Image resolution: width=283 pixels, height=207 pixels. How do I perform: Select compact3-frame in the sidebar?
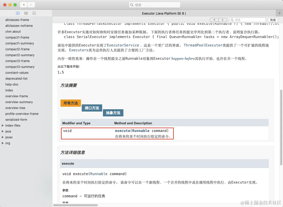click(x=17, y=61)
